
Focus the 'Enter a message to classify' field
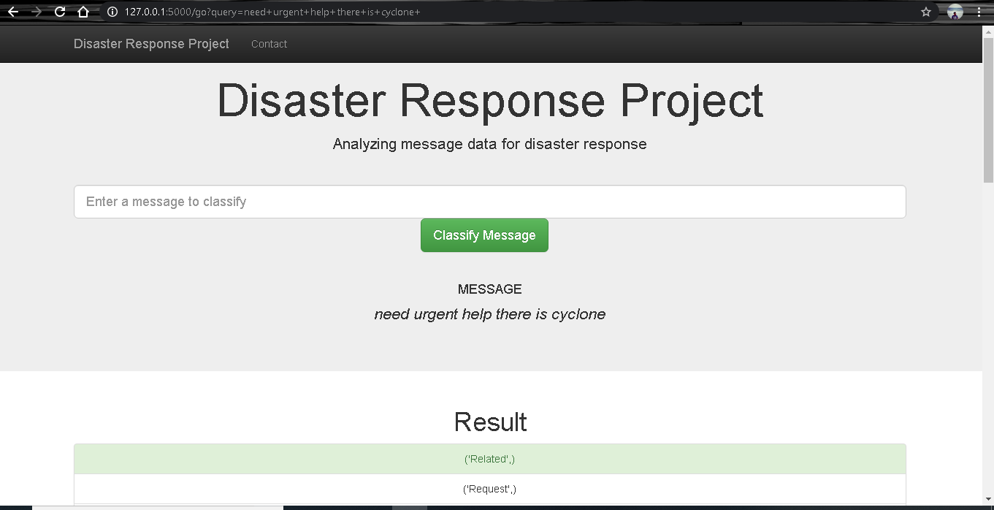tap(489, 202)
